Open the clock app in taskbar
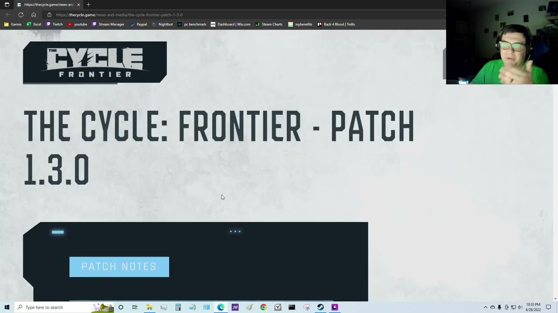This screenshot has height=313, width=558. pyautogui.click(x=278, y=307)
